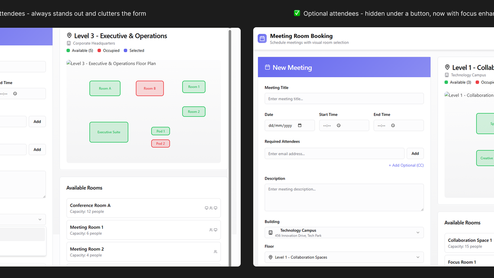Click the people icon on Meeting Room 2 row
This screenshot has width=494, height=278.
coord(216,252)
